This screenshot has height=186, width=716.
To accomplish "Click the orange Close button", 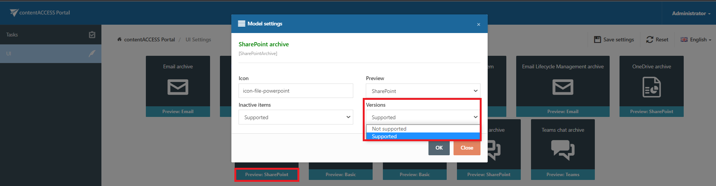I will pyautogui.click(x=467, y=148).
